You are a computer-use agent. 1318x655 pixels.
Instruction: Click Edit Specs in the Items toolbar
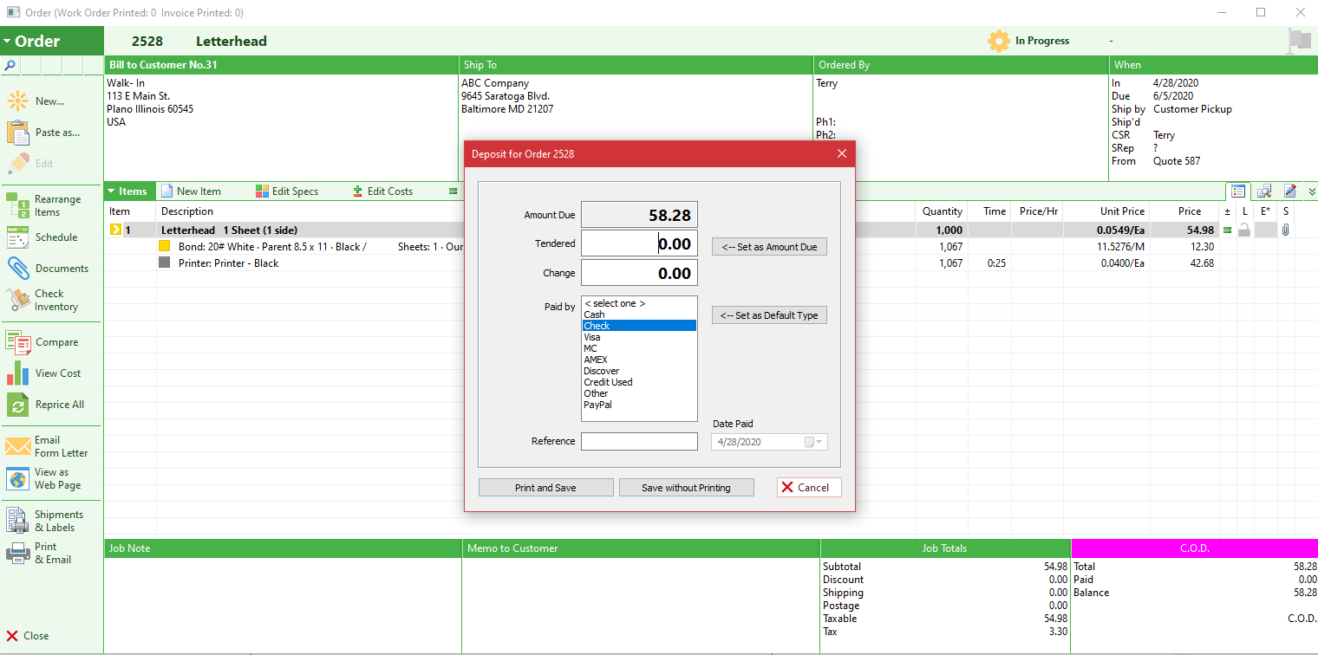pos(287,191)
